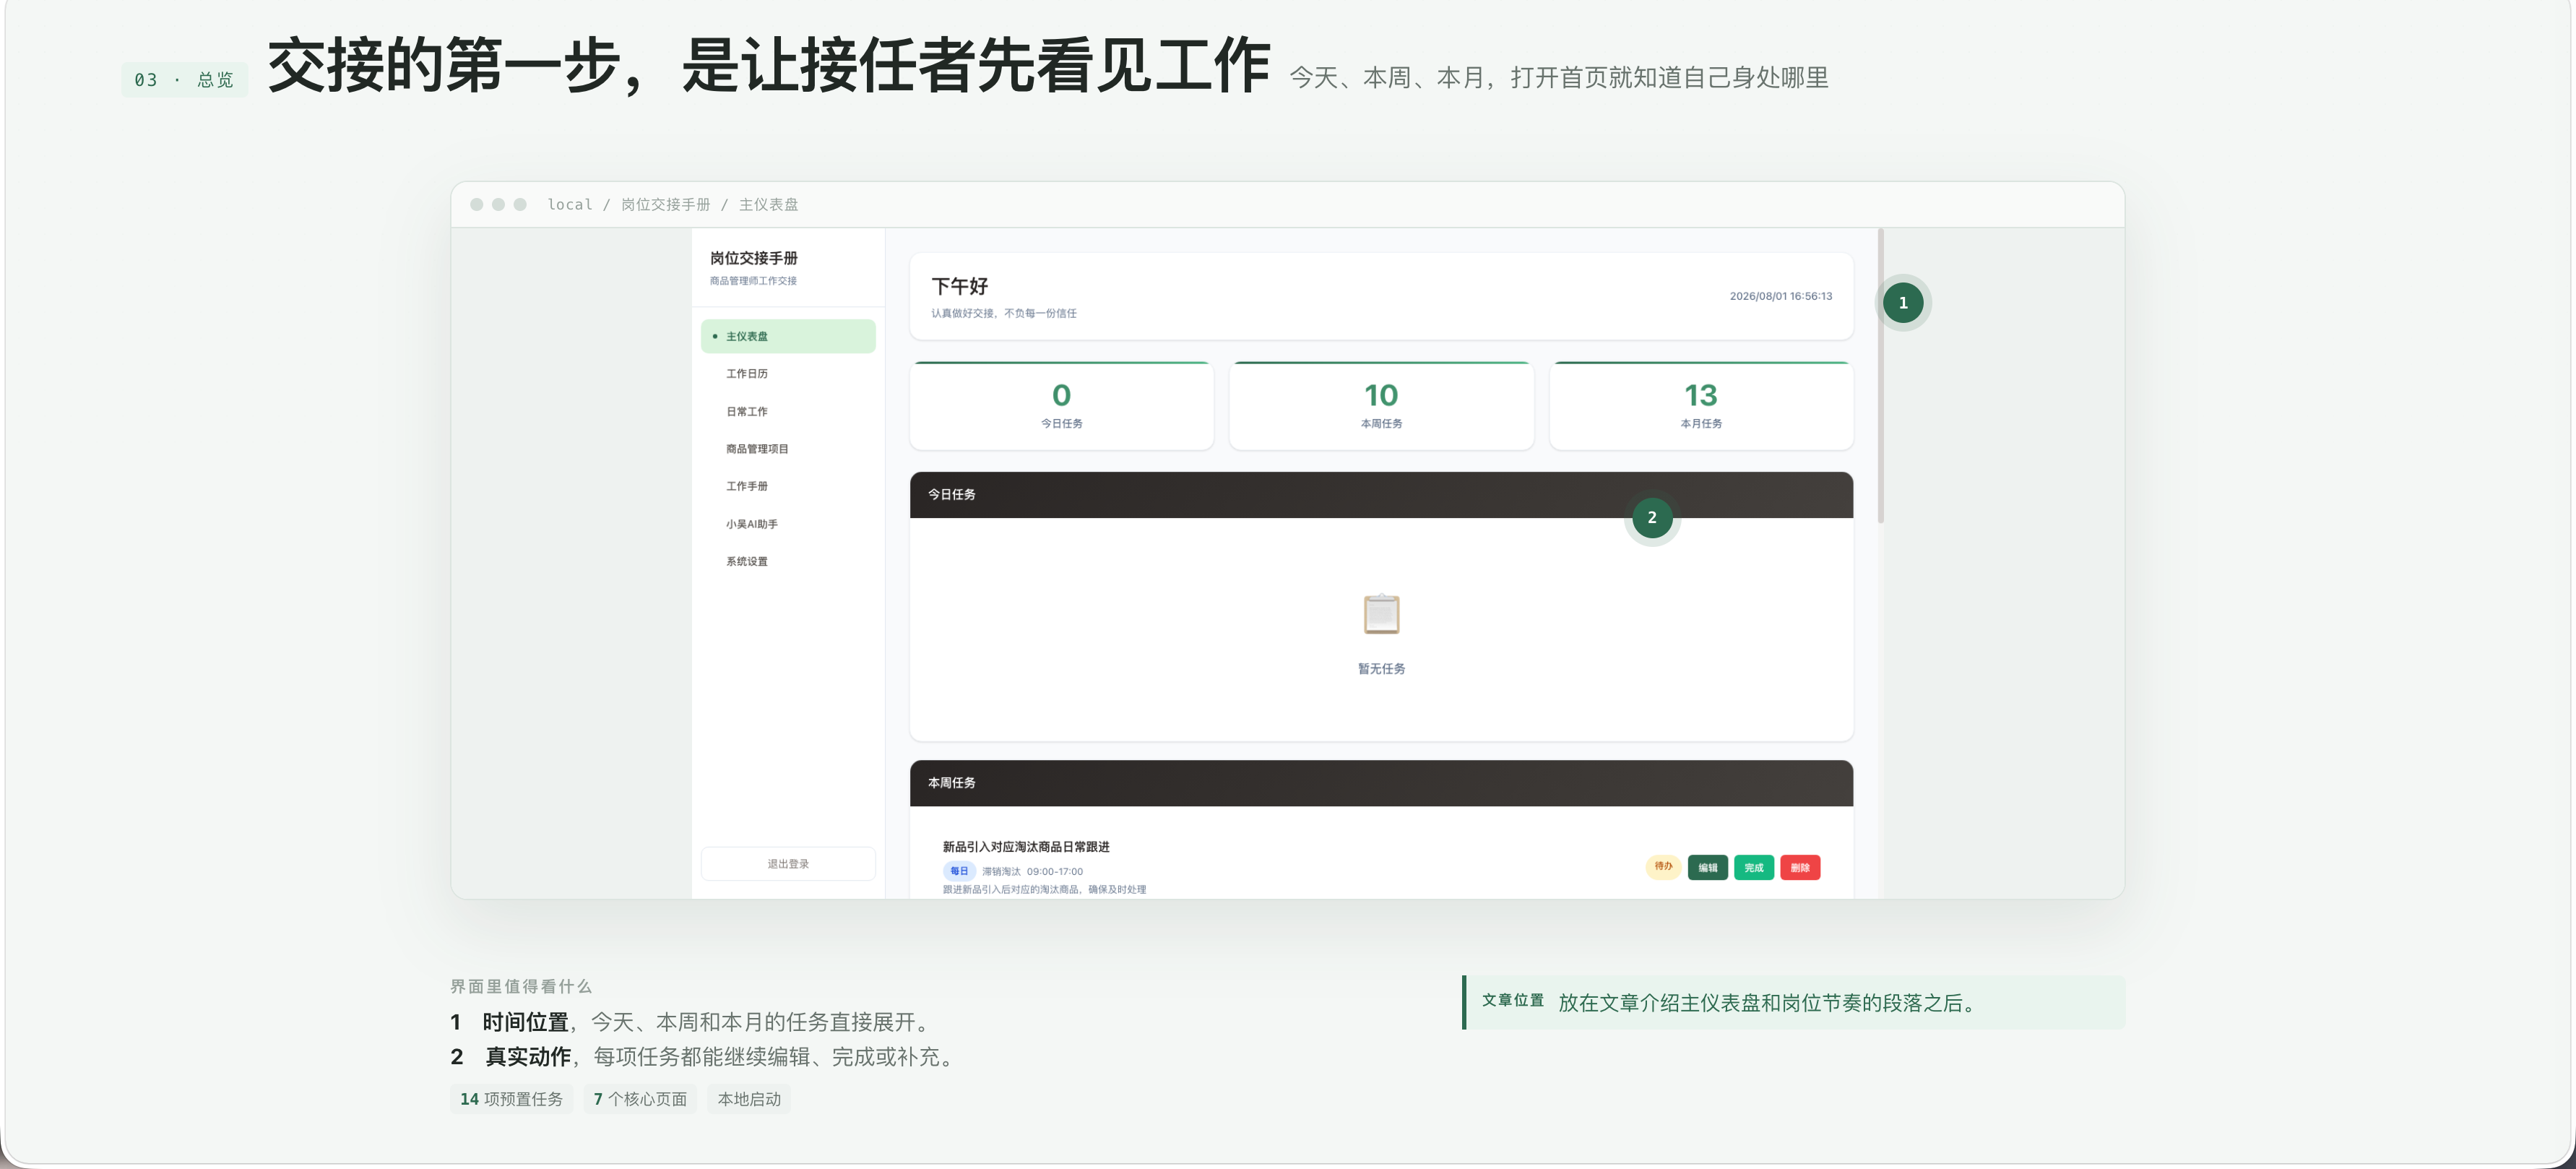Click the 本周任务 stat card showing 10
The width and height of the screenshot is (2576, 1169).
(x=1381, y=406)
